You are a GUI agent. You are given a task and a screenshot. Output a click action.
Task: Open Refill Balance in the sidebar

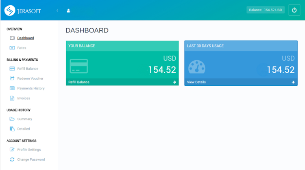point(28,68)
